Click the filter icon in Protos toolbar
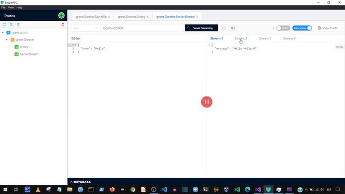Viewport: 345px width, 194px height. click(x=18, y=25)
